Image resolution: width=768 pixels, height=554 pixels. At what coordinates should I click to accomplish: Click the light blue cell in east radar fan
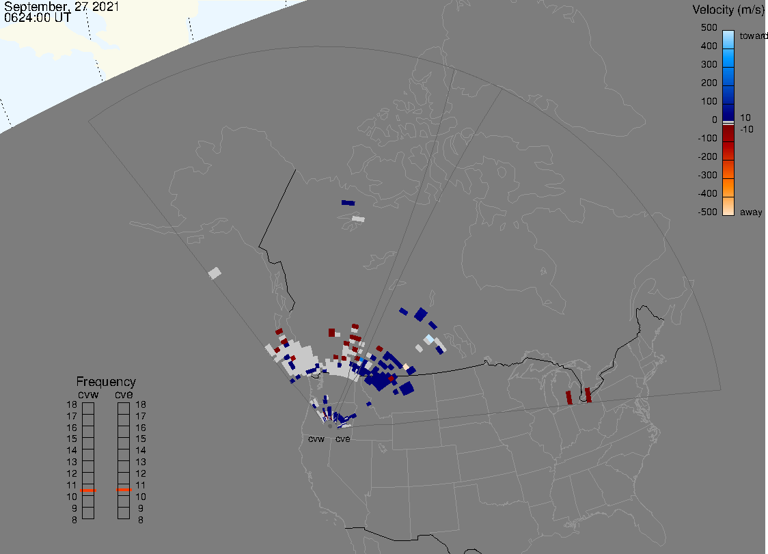tap(430, 338)
